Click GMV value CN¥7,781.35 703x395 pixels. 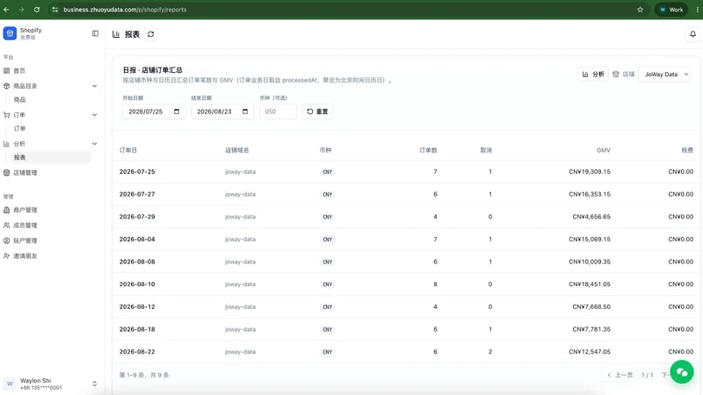coord(591,330)
